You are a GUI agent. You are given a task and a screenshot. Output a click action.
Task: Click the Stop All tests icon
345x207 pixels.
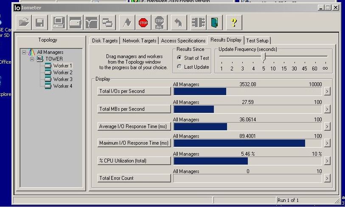click(159, 22)
